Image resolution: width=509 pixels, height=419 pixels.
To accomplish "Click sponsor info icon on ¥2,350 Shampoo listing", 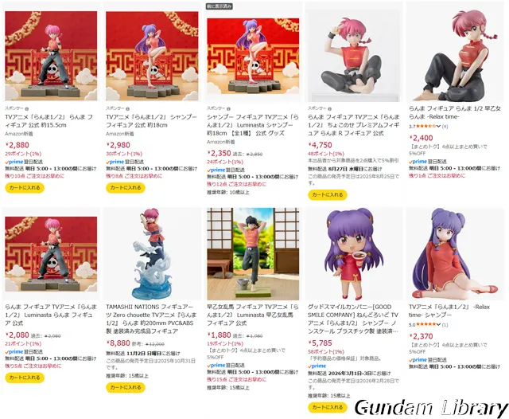I will point(228,109).
